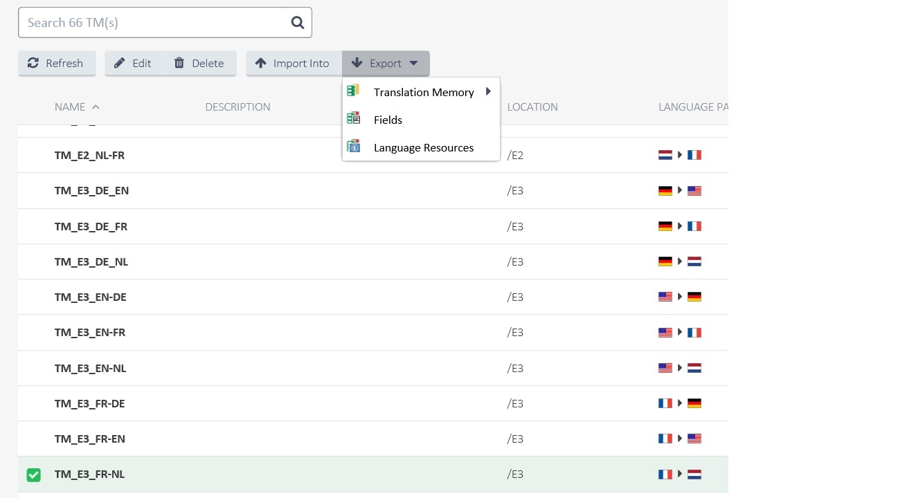916x498 pixels.
Task: Click the trash icon on the Delete button
Action: pyautogui.click(x=179, y=63)
